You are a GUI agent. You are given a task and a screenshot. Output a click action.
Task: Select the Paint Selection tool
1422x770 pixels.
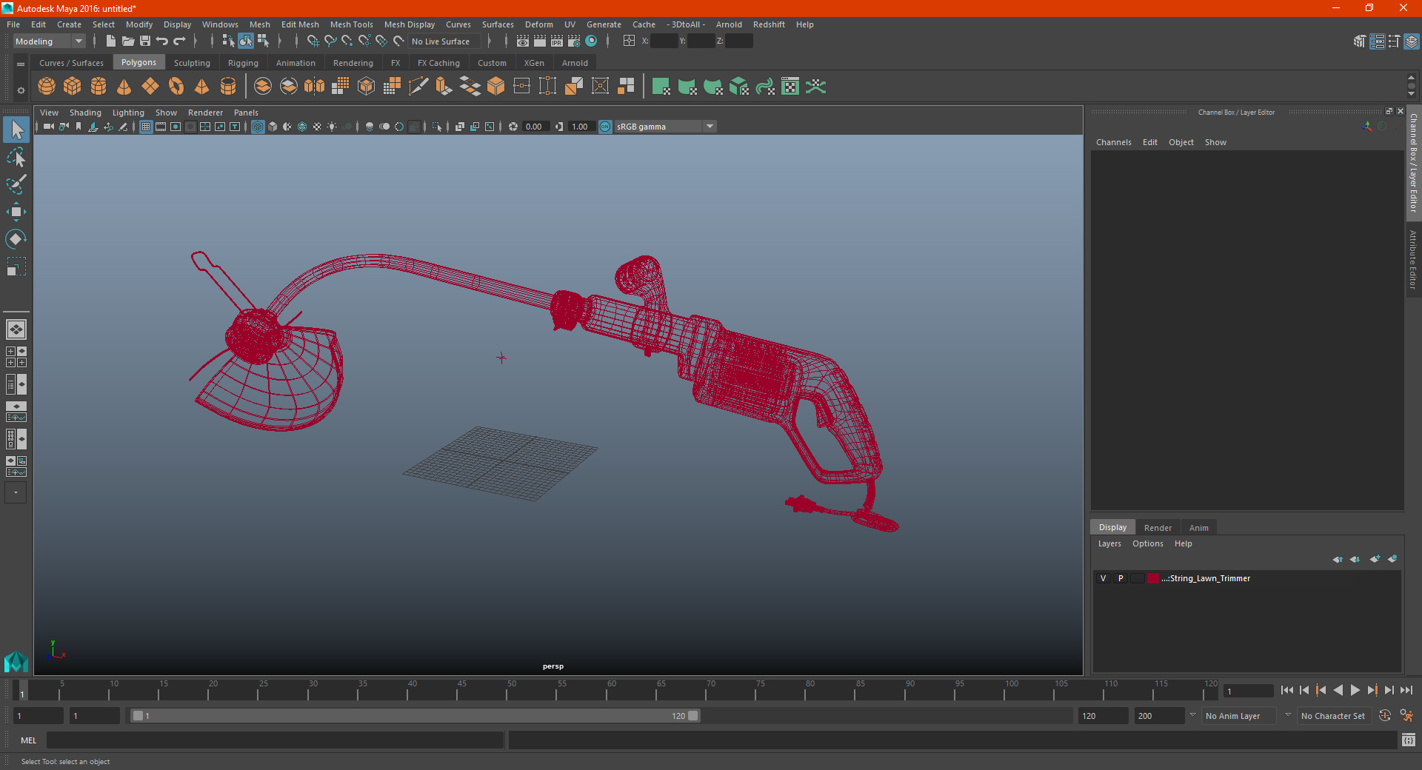point(16,184)
